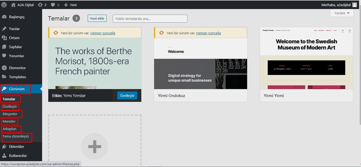Click the Kullanıcılar user icon
This screenshot has width=361, height=167.
[4, 156]
